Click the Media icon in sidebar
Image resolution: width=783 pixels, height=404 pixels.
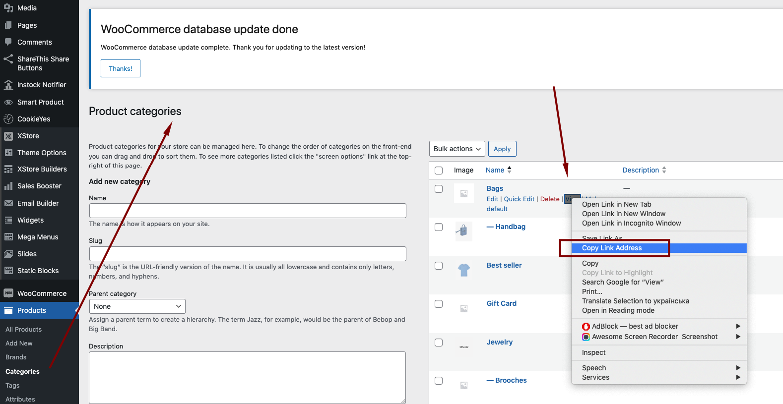click(8, 8)
